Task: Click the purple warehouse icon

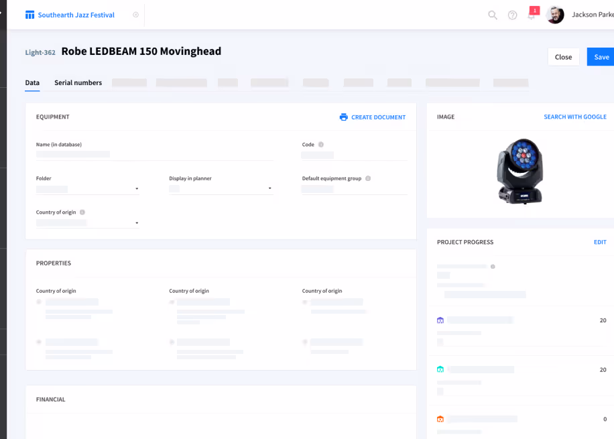Action: [x=440, y=320]
